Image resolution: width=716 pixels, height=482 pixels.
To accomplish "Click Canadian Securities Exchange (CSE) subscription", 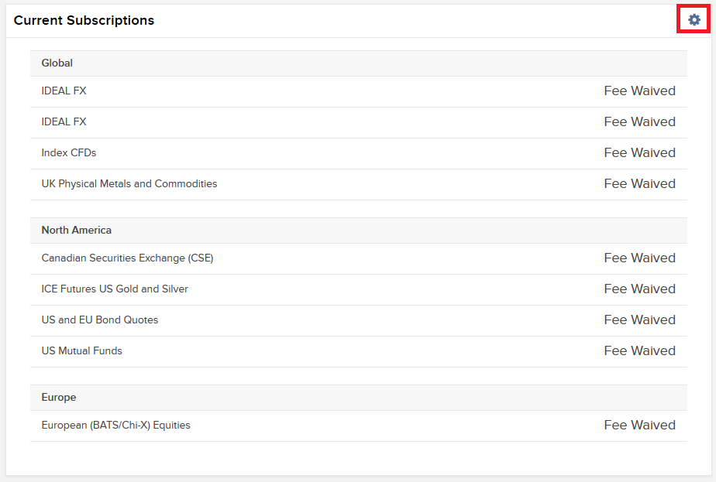I will click(127, 258).
